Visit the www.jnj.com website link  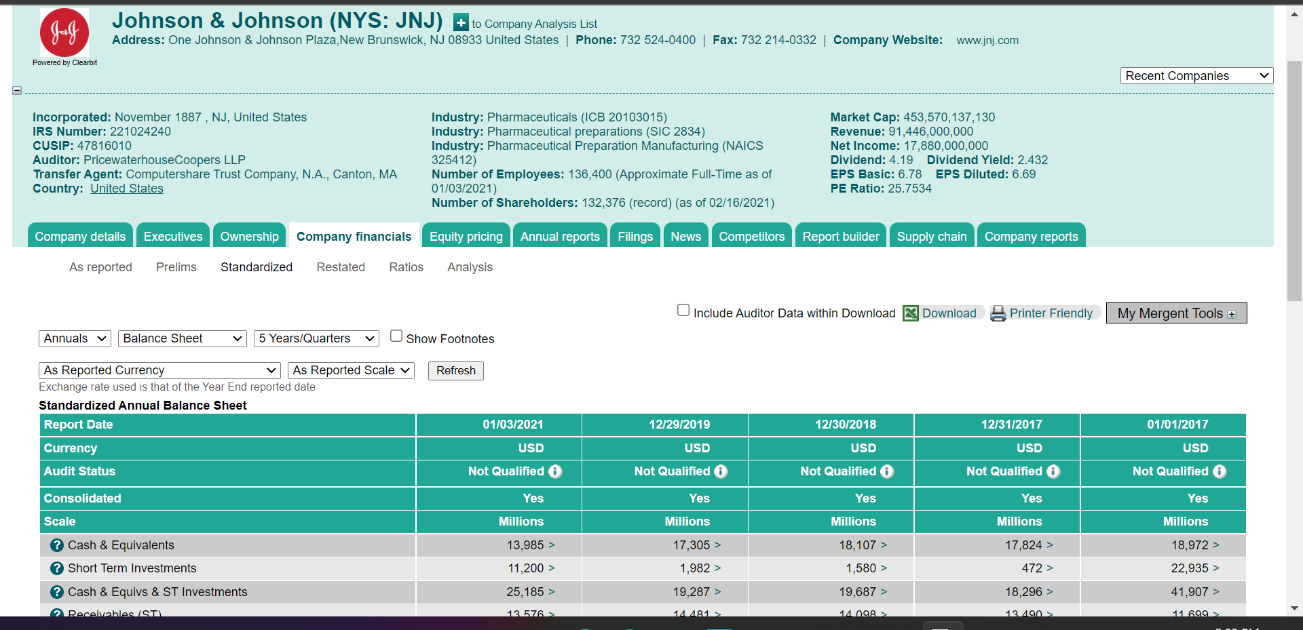pos(987,40)
